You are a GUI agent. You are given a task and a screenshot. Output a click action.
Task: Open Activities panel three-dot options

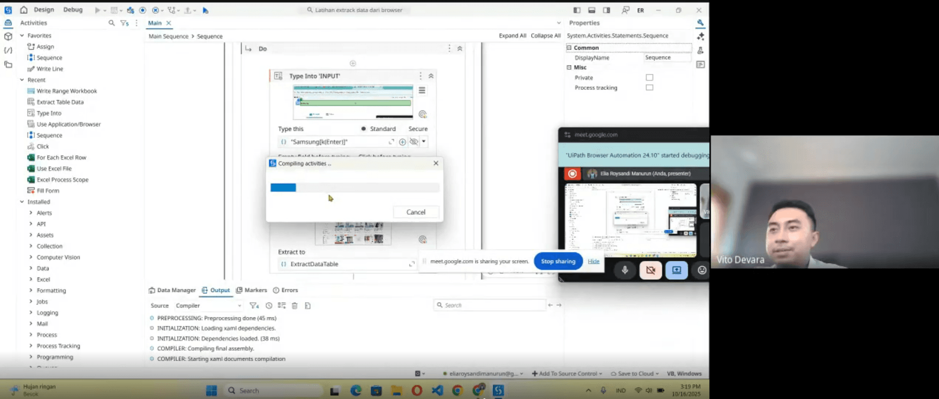tap(136, 23)
